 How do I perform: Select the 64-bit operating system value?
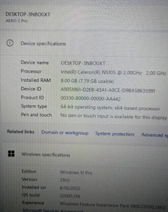[x=110, y=108]
